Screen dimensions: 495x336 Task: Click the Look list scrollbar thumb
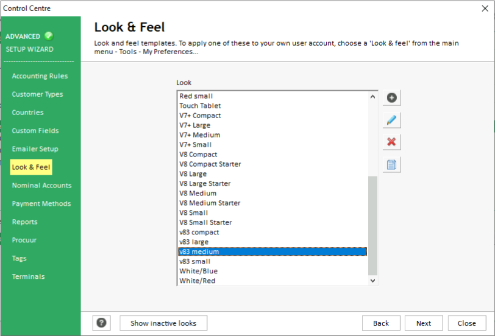point(372,226)
